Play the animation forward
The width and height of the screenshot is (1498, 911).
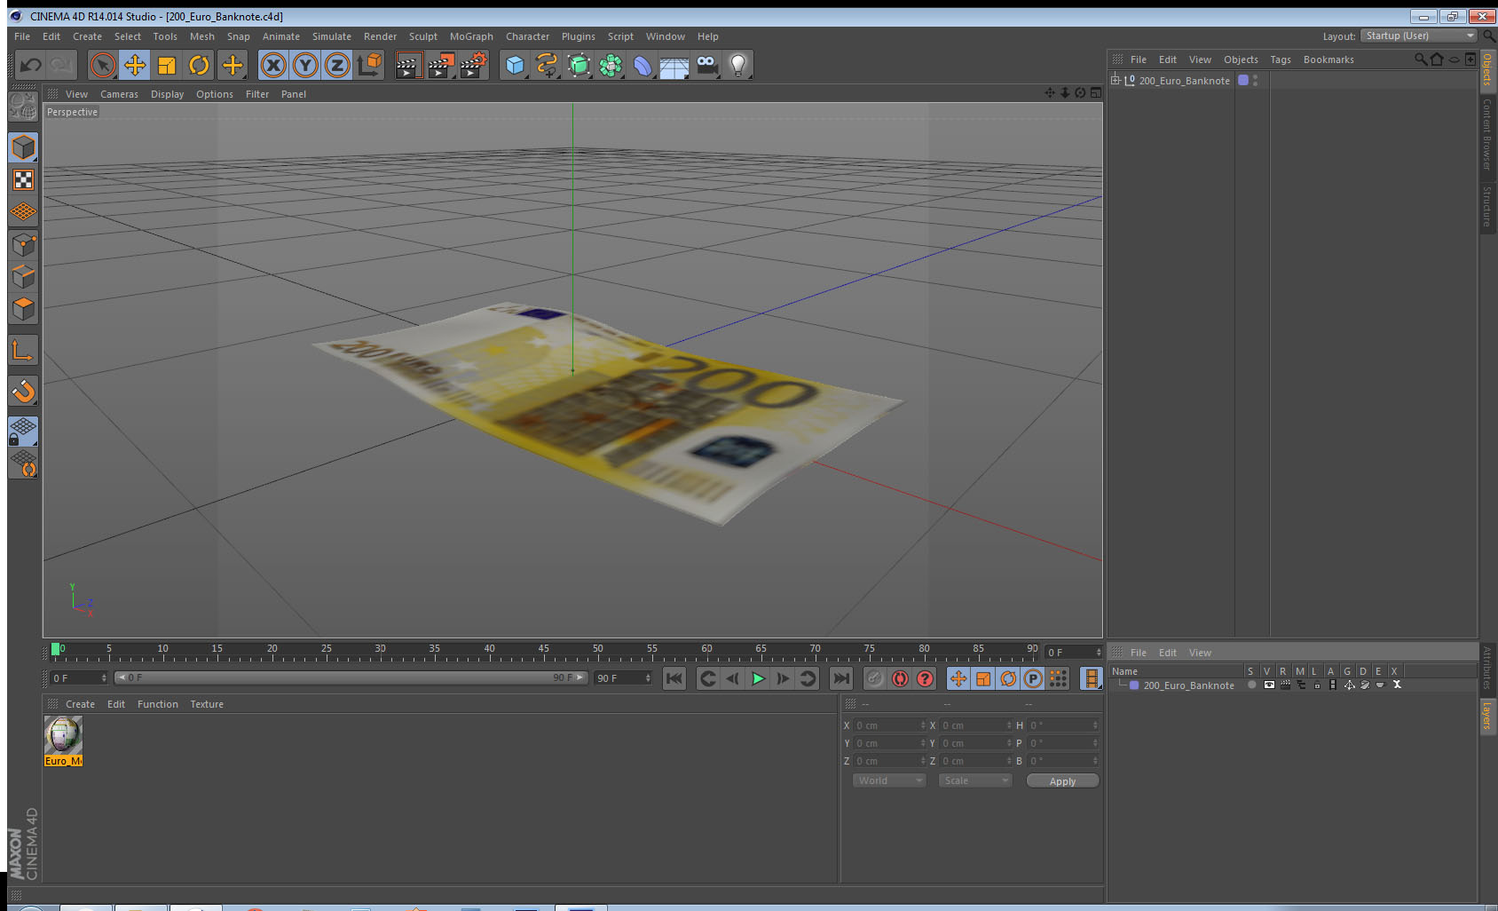(758, 678)
